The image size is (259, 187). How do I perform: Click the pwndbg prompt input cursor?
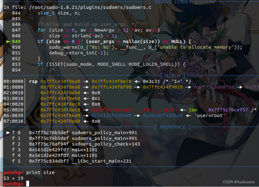(x=28, y=184)
